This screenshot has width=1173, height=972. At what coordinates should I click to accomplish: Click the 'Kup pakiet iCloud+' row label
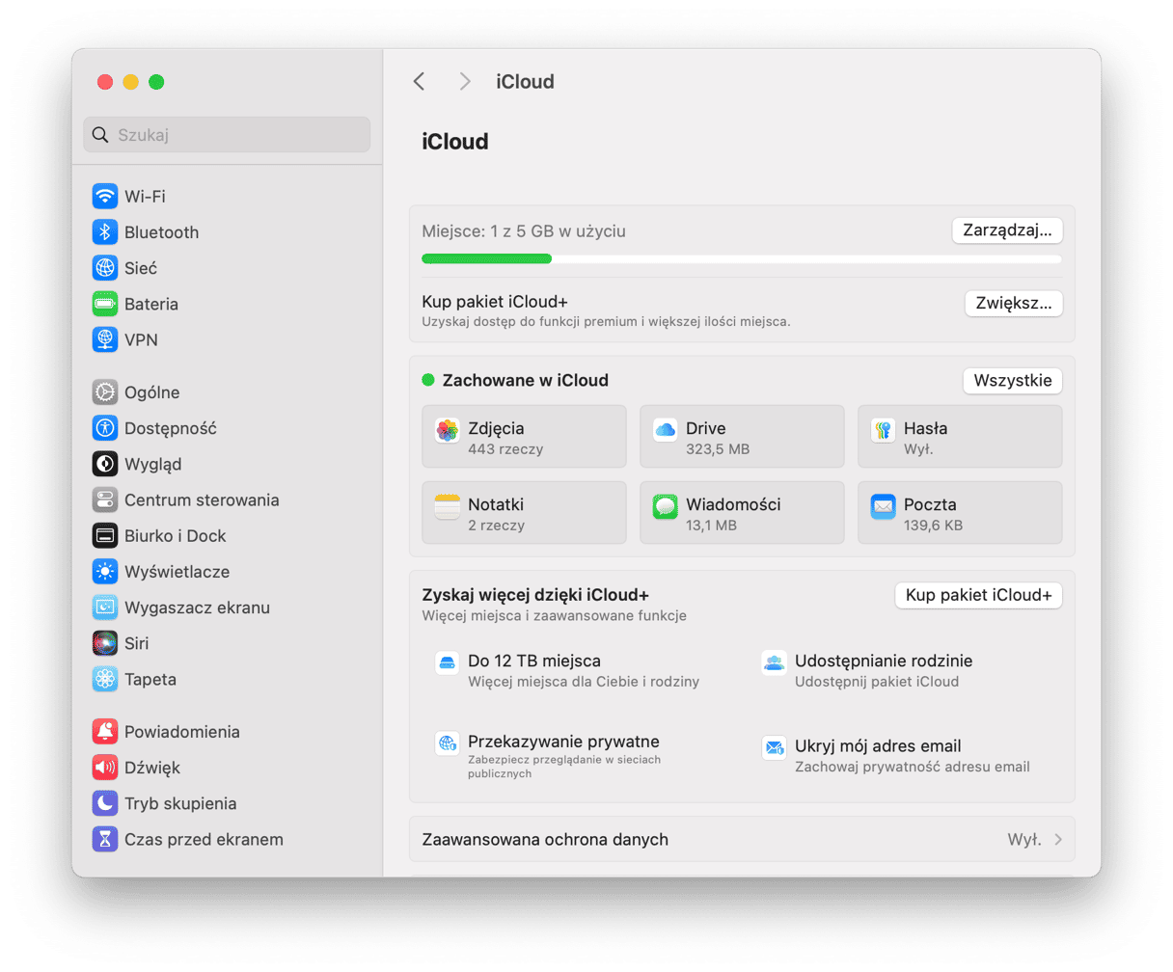click(495, 302)
